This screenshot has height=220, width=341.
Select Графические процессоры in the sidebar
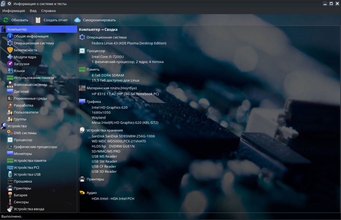[35, 147]
